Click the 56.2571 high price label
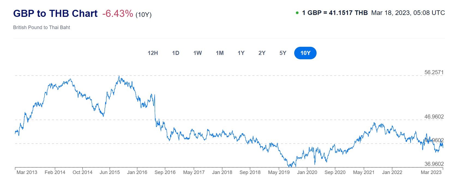 [x=434, y=72]
